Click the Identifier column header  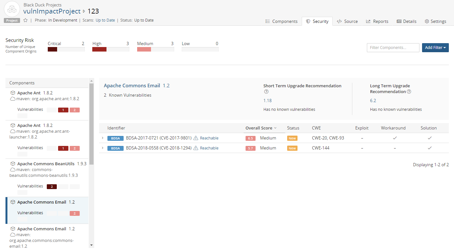(116, 128)
